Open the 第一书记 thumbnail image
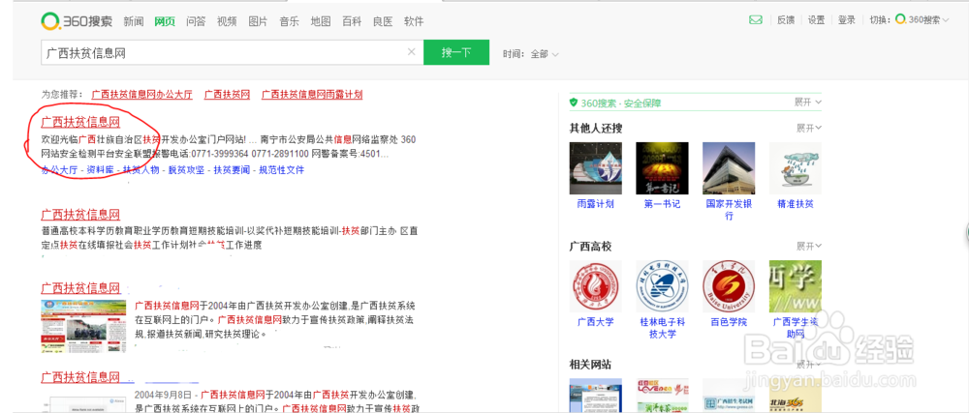The height and width of the screenshot is (413, 969). (x=663, y=168)
